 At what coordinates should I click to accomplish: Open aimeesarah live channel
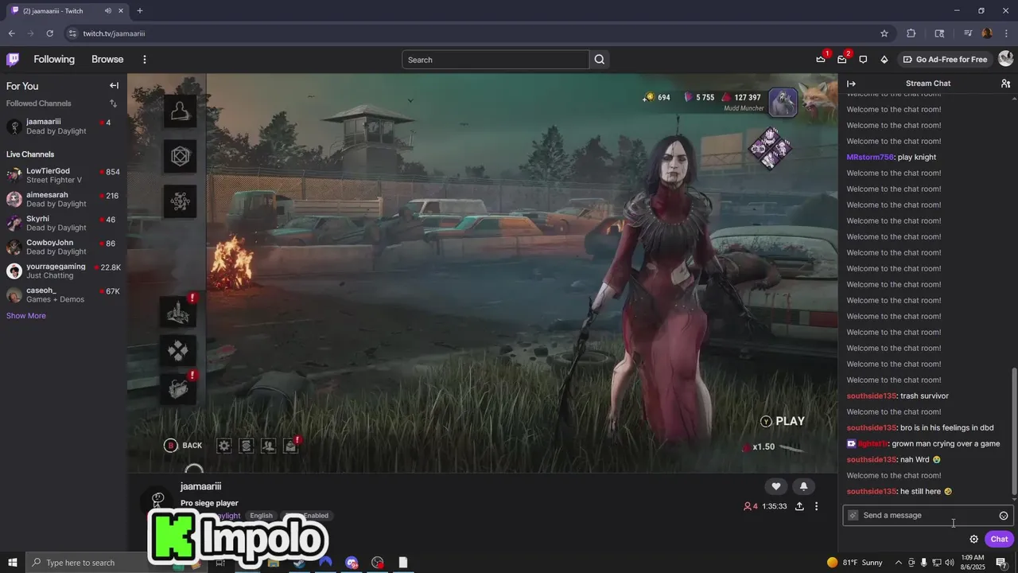(64, 199)
